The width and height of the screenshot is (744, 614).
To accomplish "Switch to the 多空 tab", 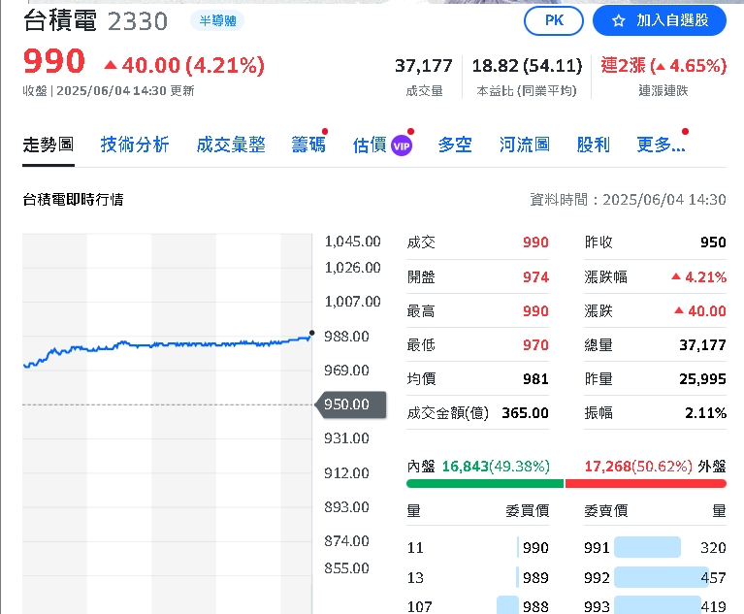I will pyautogui.click(x=455, y=145).
